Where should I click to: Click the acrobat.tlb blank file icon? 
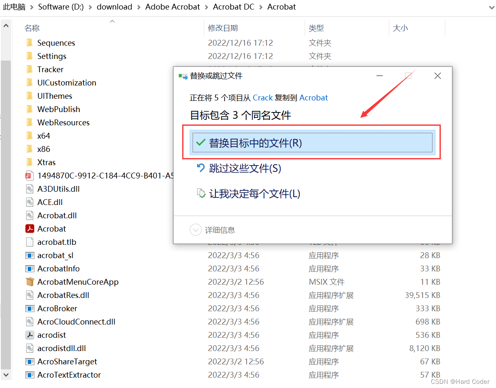pos(29,242)
